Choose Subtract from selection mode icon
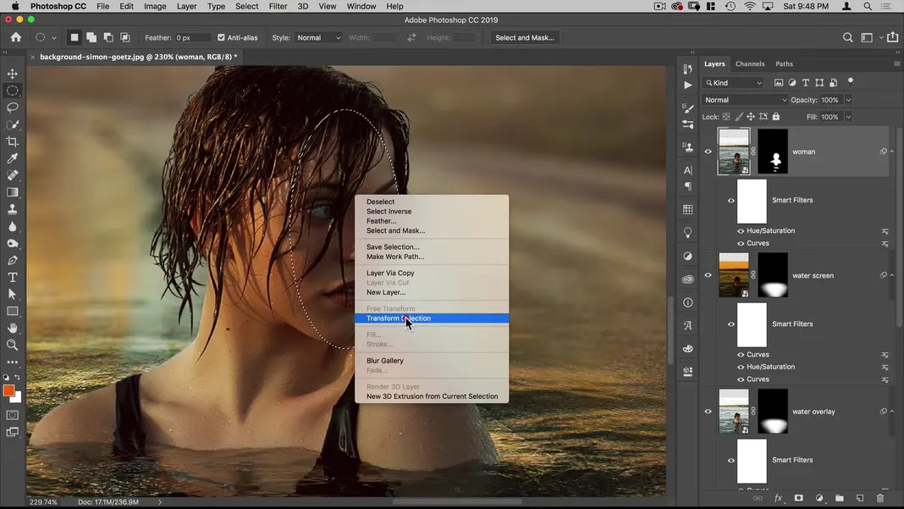This screenshot has width=904, height=509. tap(107, 37)
